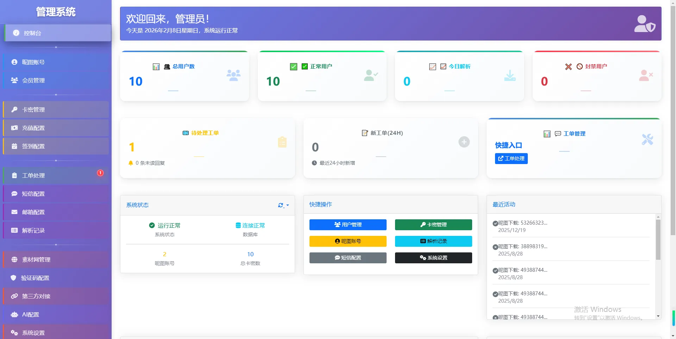Click the download icon in 今日解析 card
Image resolution: width=676 pixels, height=339 pixels.
pos(509,75)
